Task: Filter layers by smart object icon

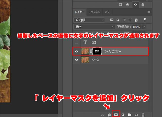Action: pos(136,20)
